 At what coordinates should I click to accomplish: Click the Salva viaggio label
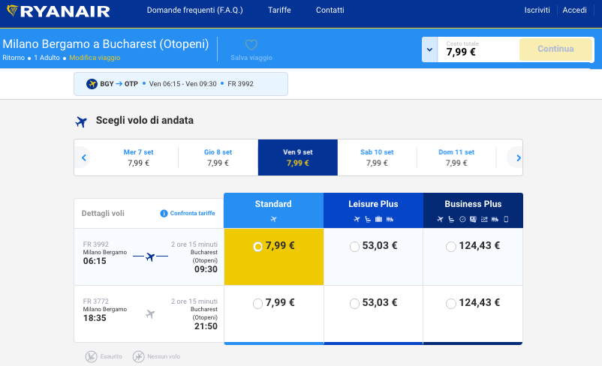[x=251, y=58]
